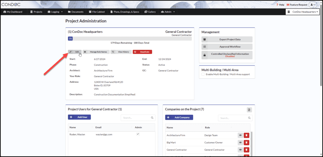Image resolution: width=323 pixels, height=157 pixels.
Task: Click the Projects building icon
Action: coord(32,12)
